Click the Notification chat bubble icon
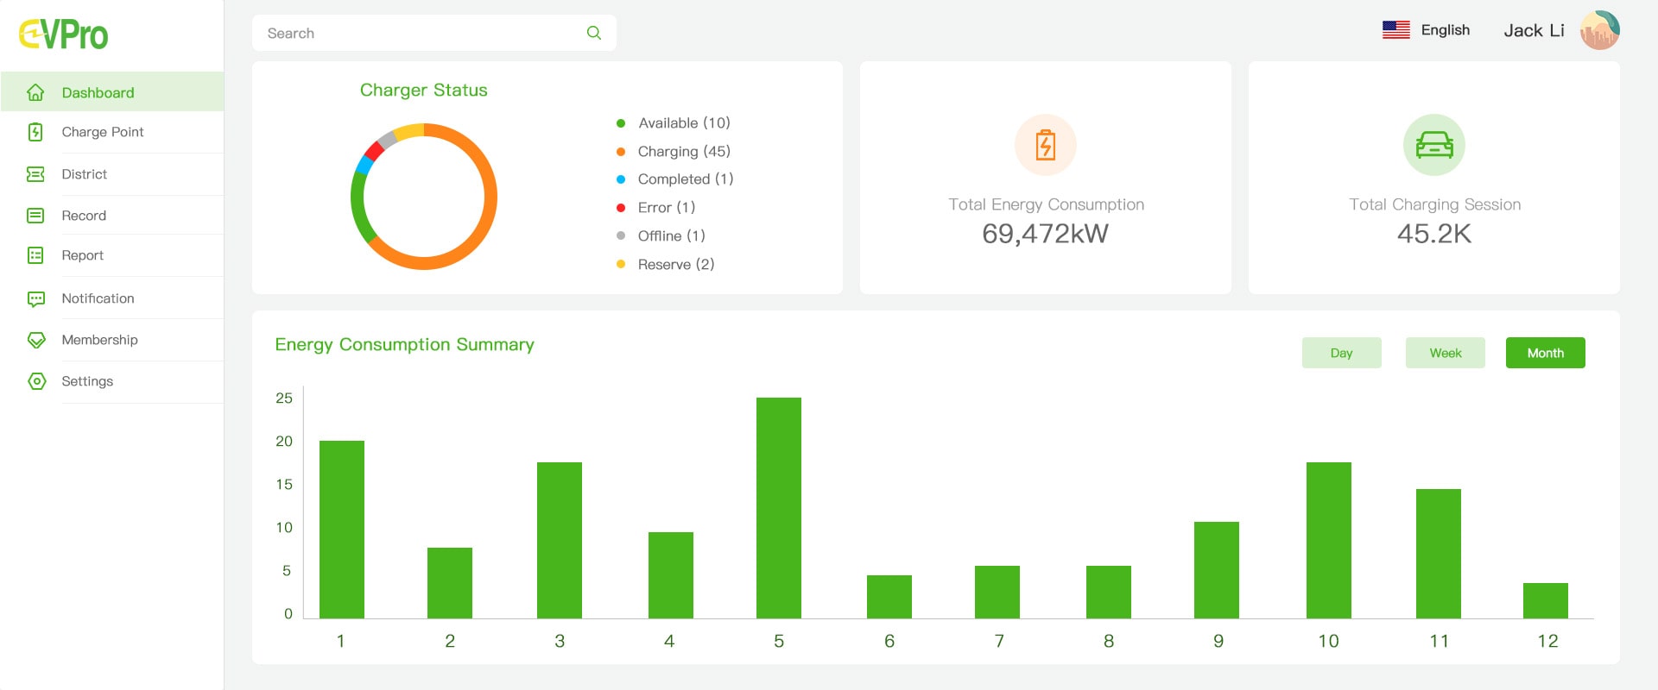Screen dimensions: 1658x690 tap(35, 298)
